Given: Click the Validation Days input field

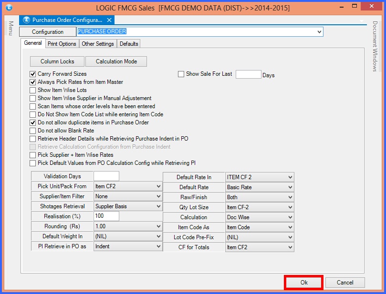Looking at the screenshot, I should [106, 176].
